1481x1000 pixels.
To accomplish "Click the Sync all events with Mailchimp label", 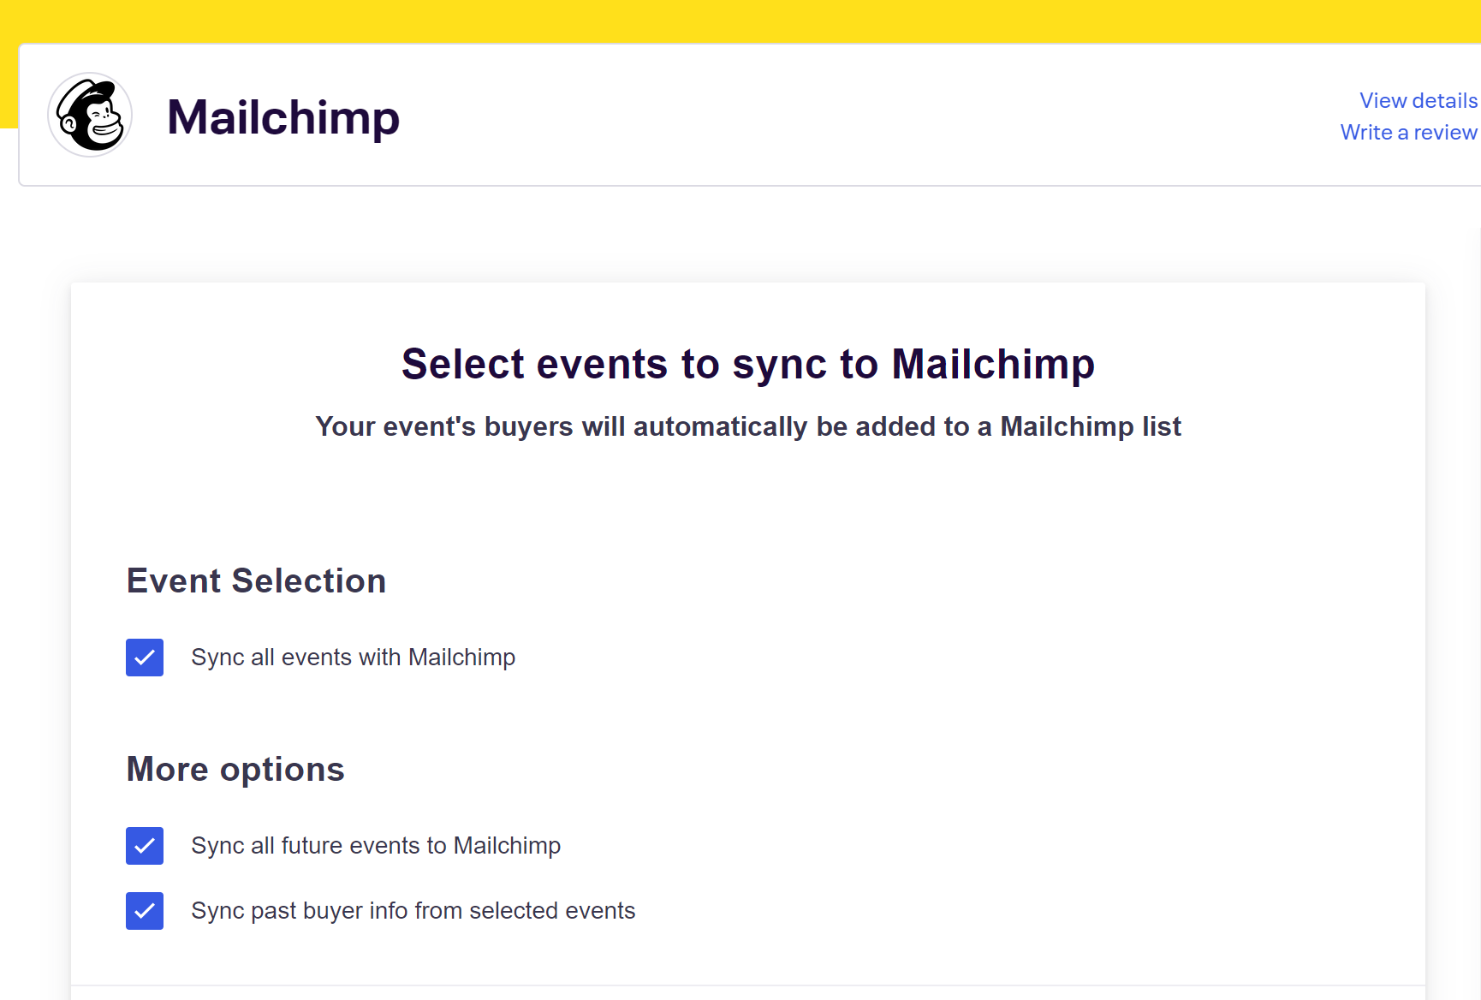I will [x=354, y=658].
